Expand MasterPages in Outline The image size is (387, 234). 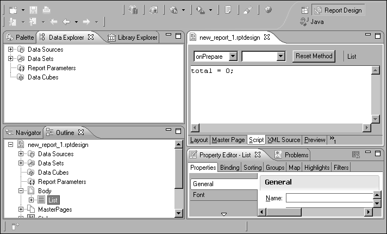pos(21,210)
